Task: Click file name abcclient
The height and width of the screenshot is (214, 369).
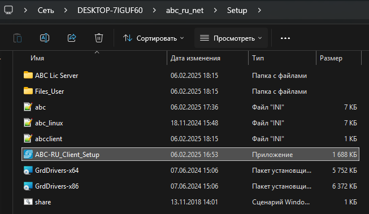Action: (49, 139)
